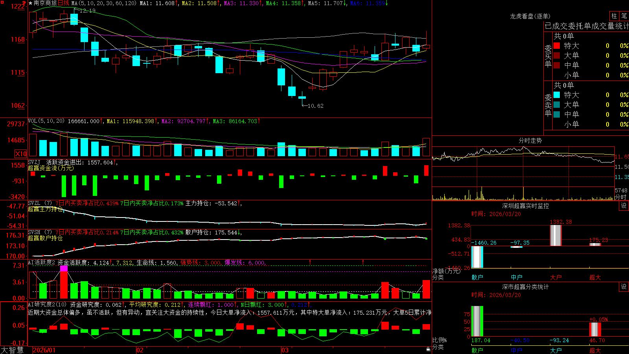629x354 pixels.
Task: Switch order view with the 笔 button
Action: 624,16
